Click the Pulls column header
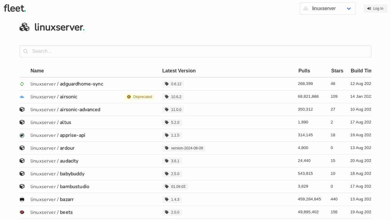 coord(304,71)
